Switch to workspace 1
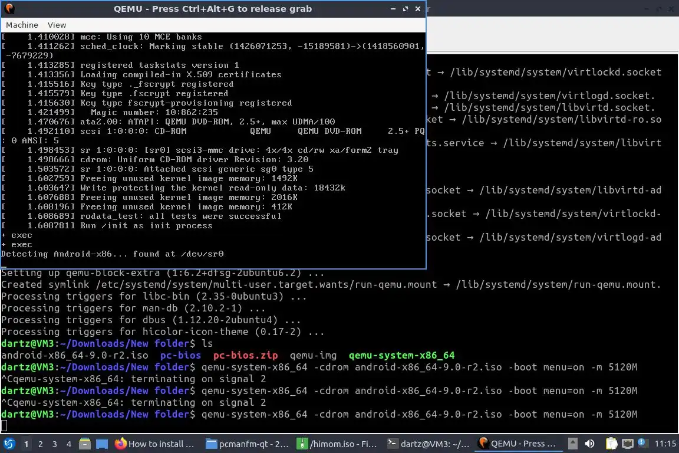This screenshot has height=453, width=679. 26,444
